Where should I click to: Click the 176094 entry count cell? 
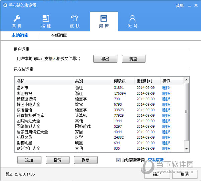tap(120, 94)
